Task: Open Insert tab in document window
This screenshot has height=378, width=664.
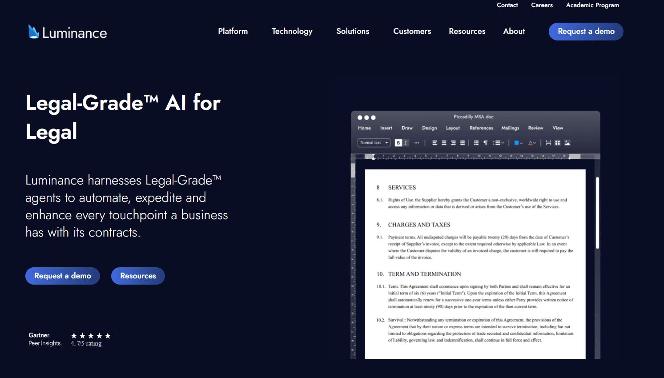Action: tap(386, 128)
